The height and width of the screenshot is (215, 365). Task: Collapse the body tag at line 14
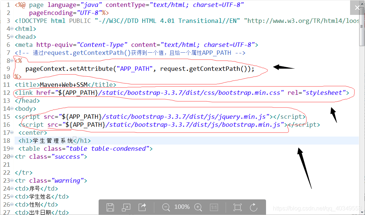pos(12,109)
